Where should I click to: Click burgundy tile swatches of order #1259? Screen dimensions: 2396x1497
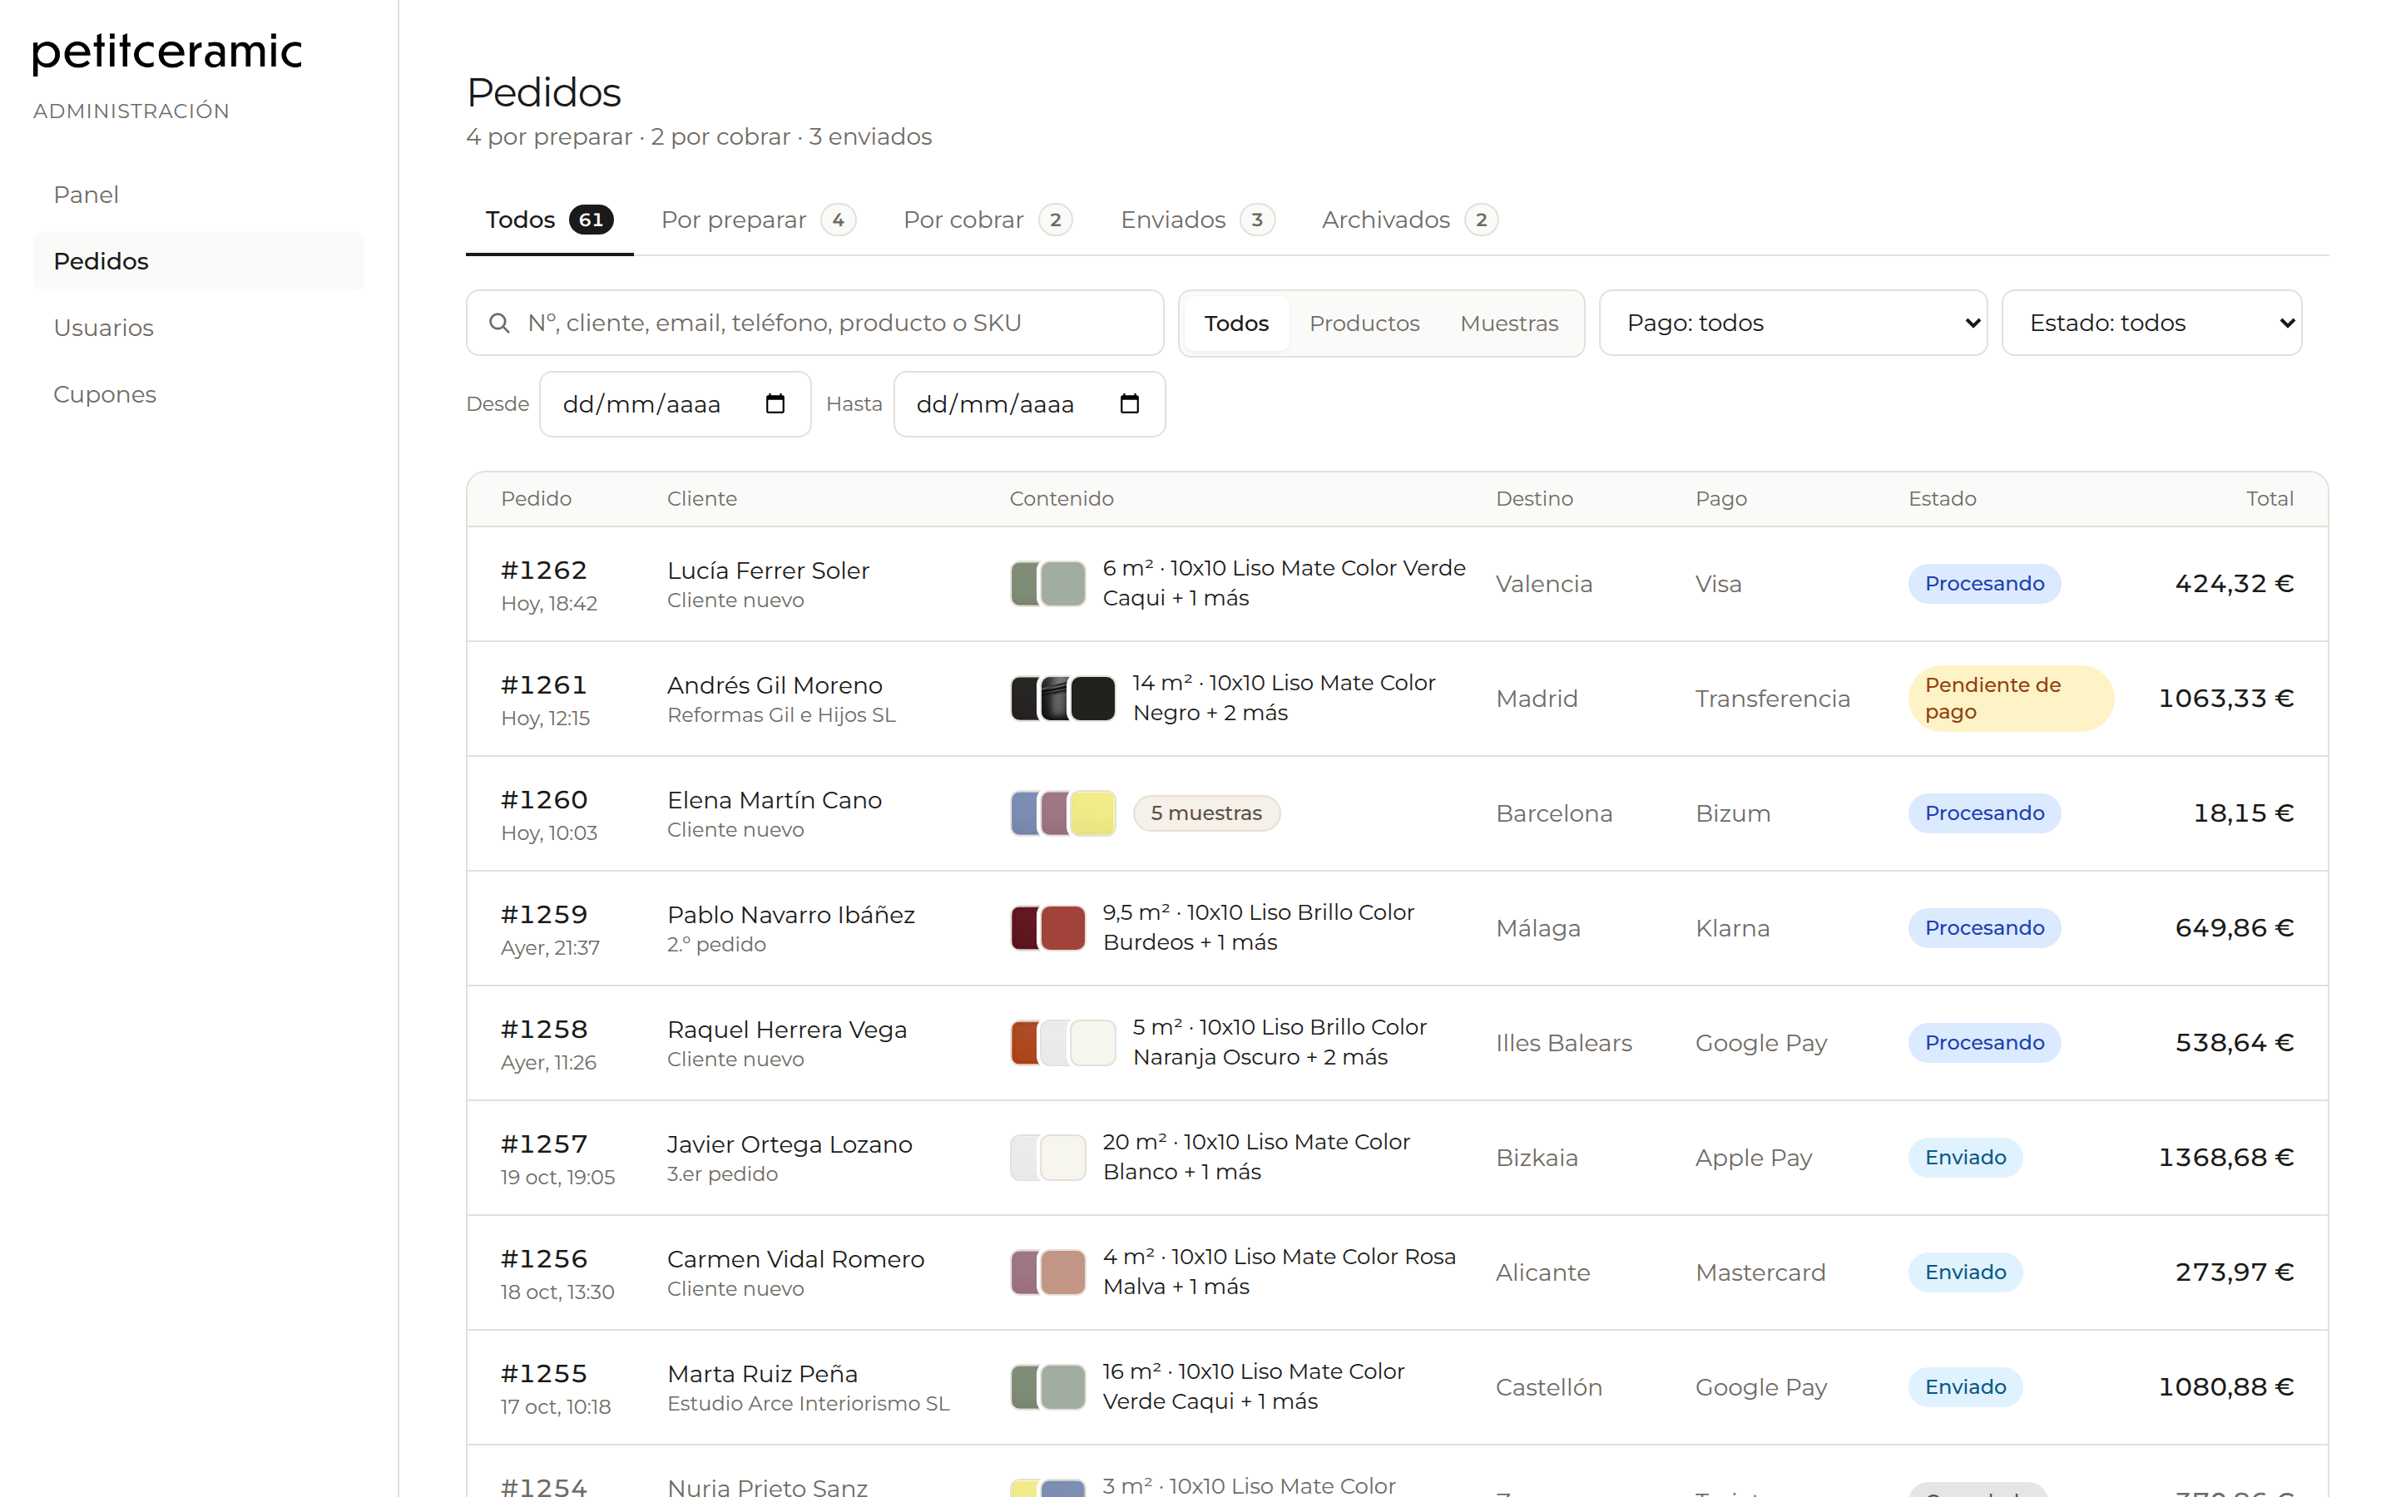coord(1048,927)
